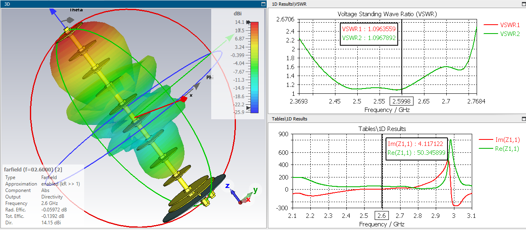Click the Tot. Effic. -0.1392 dB value
This screenshot has height=230, width=526.
(54, 216)
